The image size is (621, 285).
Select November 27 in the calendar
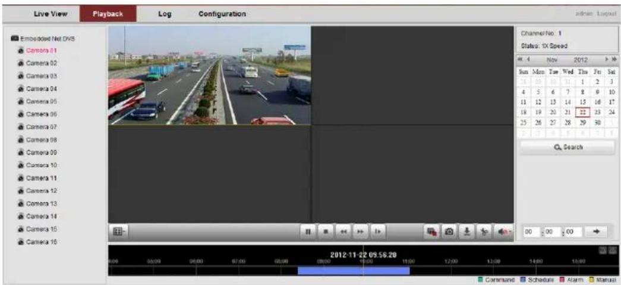[553, 123]
